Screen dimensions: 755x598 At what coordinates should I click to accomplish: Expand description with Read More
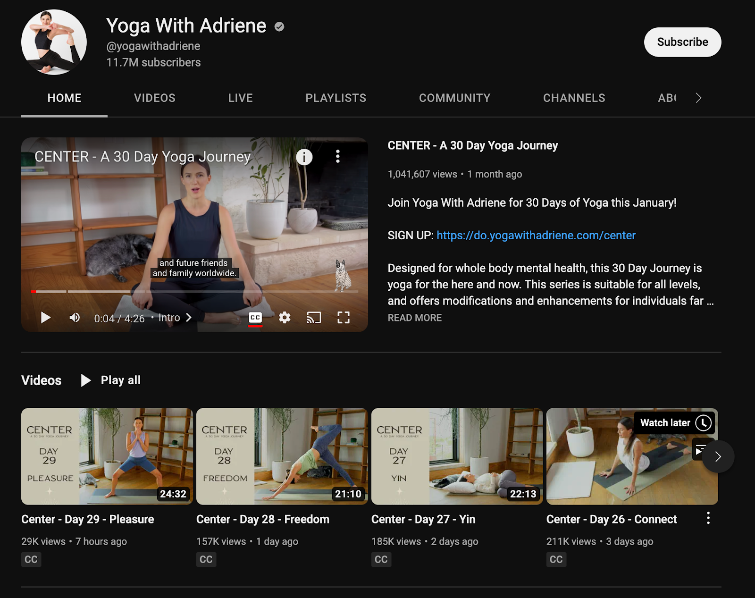coord(415,318)
